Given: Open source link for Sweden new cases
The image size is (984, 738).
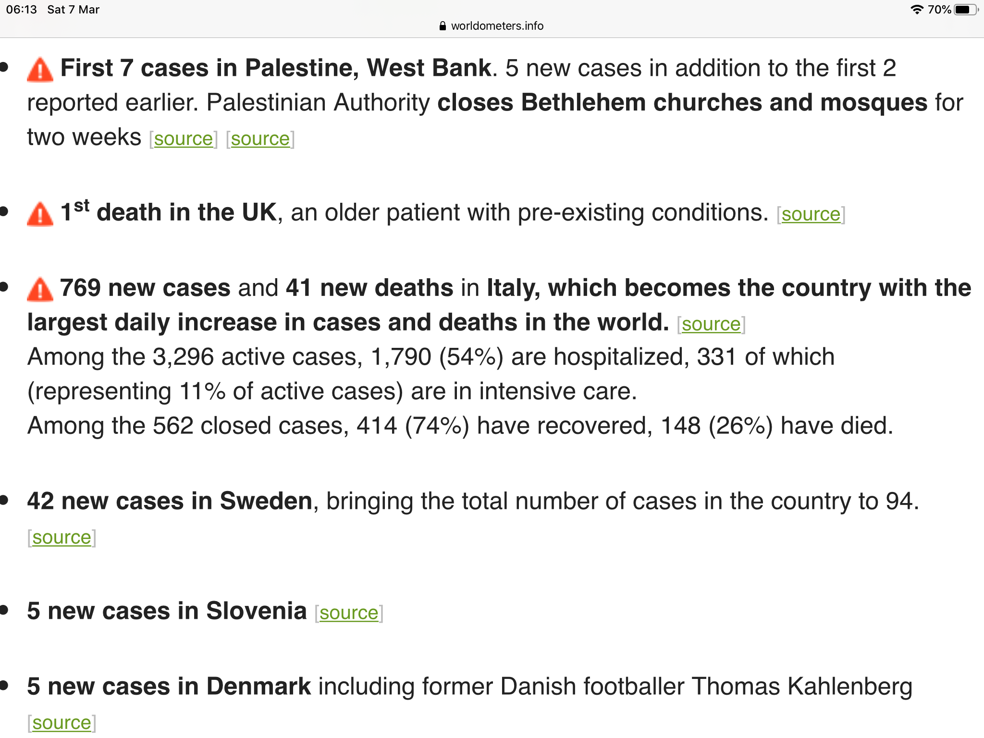Looking at the screenshot, I should pyautogui.click(x=61, y=538).
